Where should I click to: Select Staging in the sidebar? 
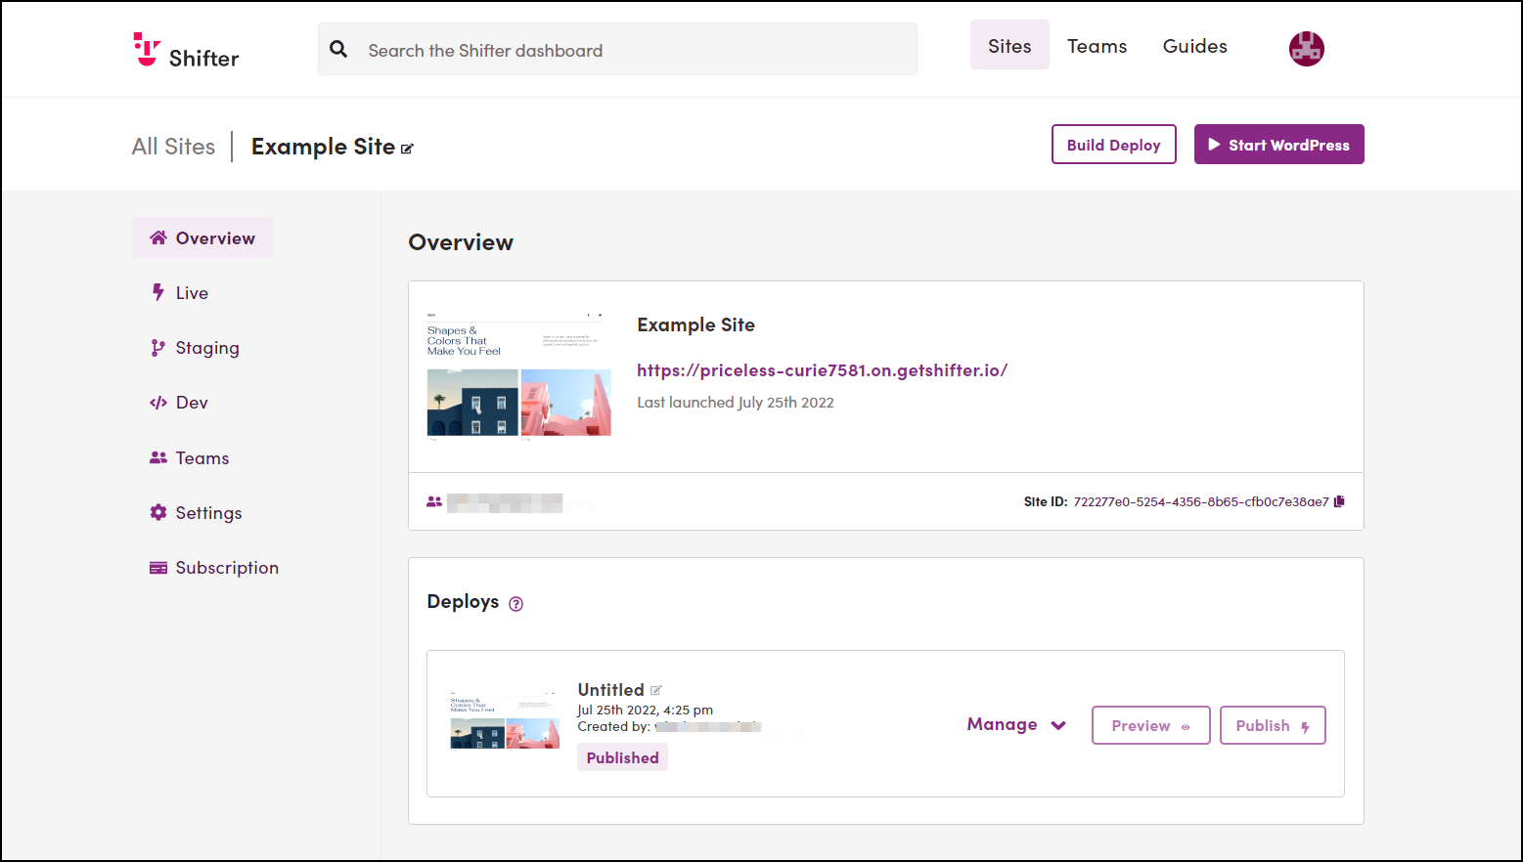click(x=195, y=348)
